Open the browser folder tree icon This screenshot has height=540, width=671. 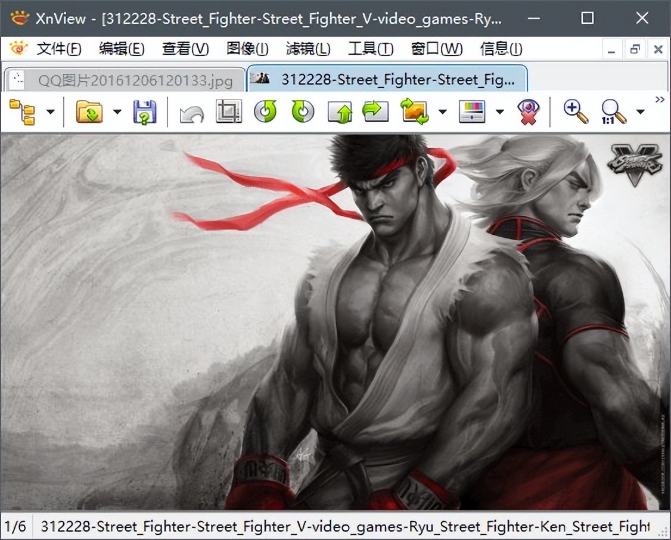[22, 112]
